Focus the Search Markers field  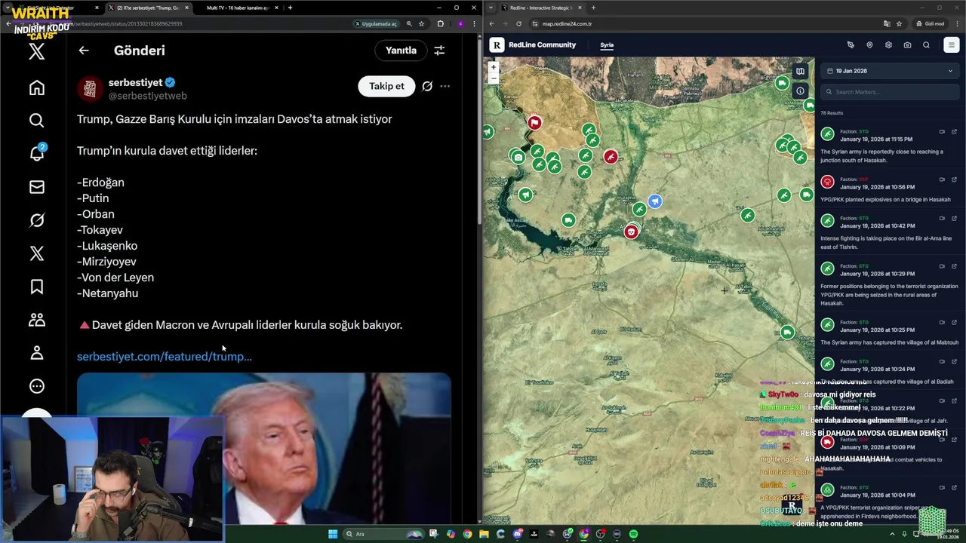coord(890,92)
